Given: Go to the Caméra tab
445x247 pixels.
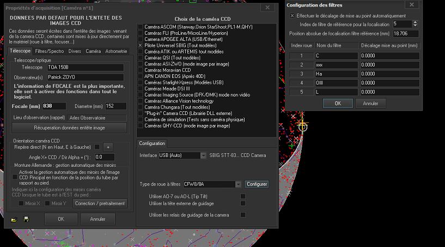Looking at the screenshot, I should pyautogui.click(x=93, y=51).
